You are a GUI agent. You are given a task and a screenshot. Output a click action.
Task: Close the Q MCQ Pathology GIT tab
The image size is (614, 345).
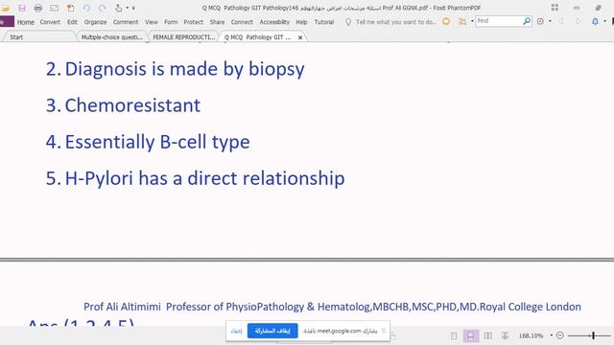(x=300, y=37)
